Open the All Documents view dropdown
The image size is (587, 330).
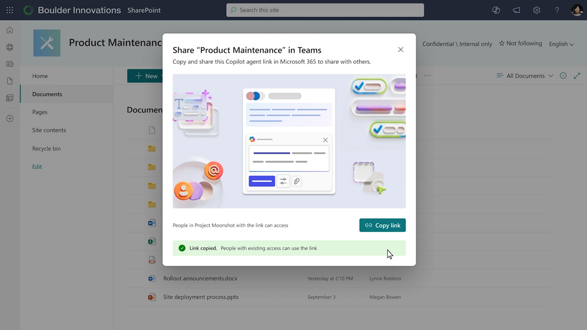pyautogui.click(x=525, y=76)
